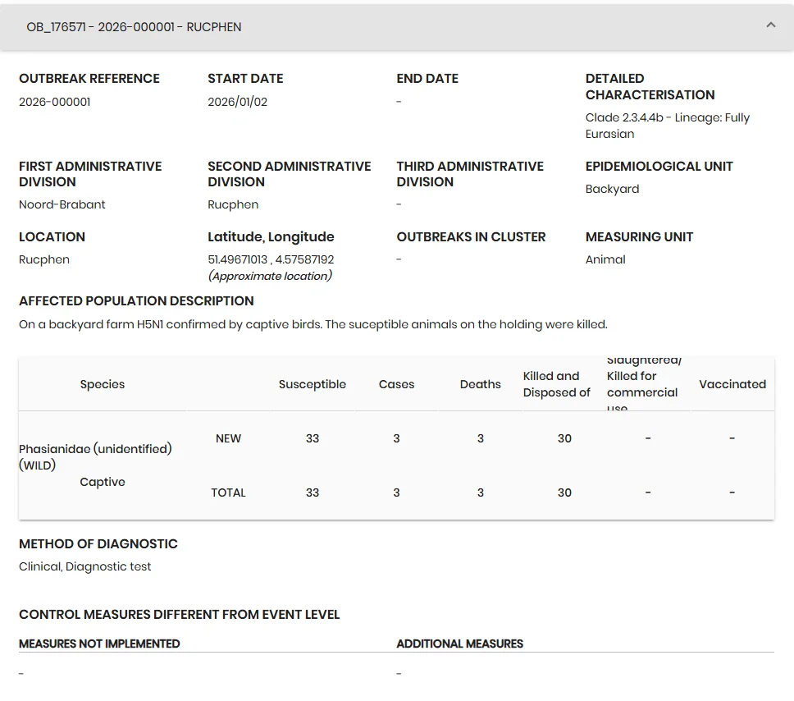The width and height of the screenshot is (794, 701).
Task: Collapse the OB_176571 outbreak panel chevron
Action: coord(771,25)
